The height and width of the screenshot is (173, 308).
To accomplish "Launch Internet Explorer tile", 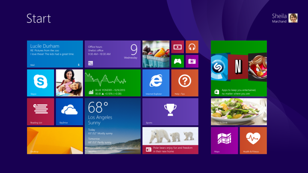I will point(156,83).
